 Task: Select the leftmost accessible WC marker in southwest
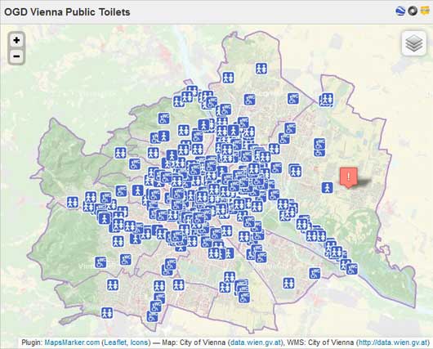pyautogui.click(x=100, y=262)
